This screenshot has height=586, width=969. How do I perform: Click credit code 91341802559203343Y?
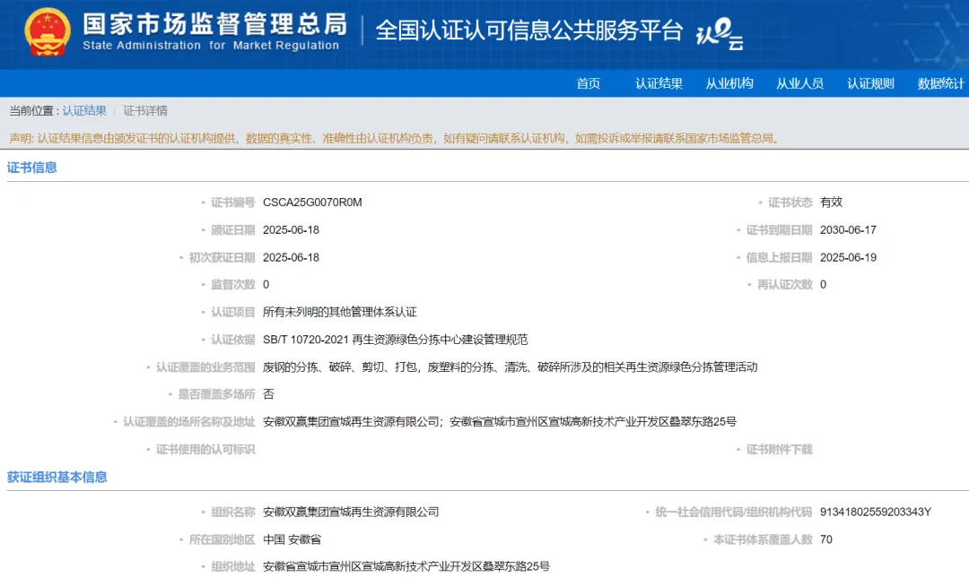(875, 513)
